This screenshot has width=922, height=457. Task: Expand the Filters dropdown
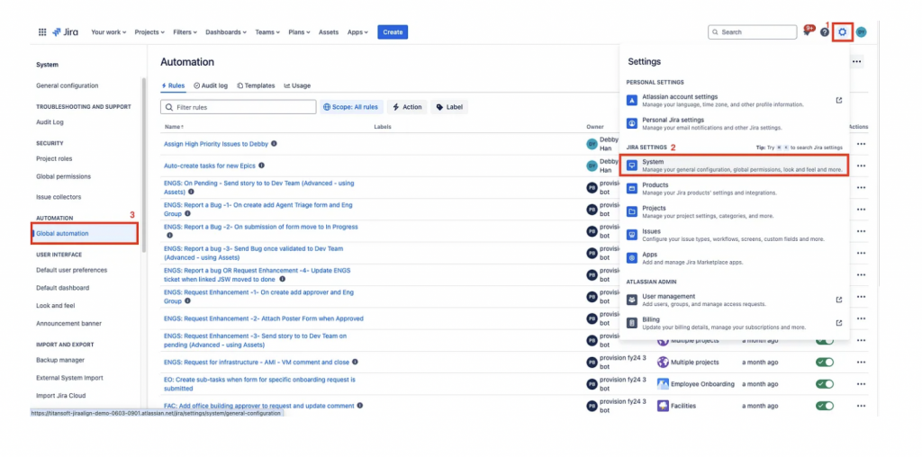[x=185, y=32]
